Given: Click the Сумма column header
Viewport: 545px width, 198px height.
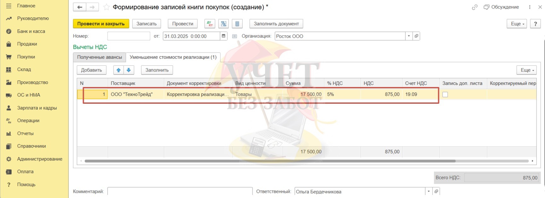Looking at the screenshot, I should pos(303,83).
